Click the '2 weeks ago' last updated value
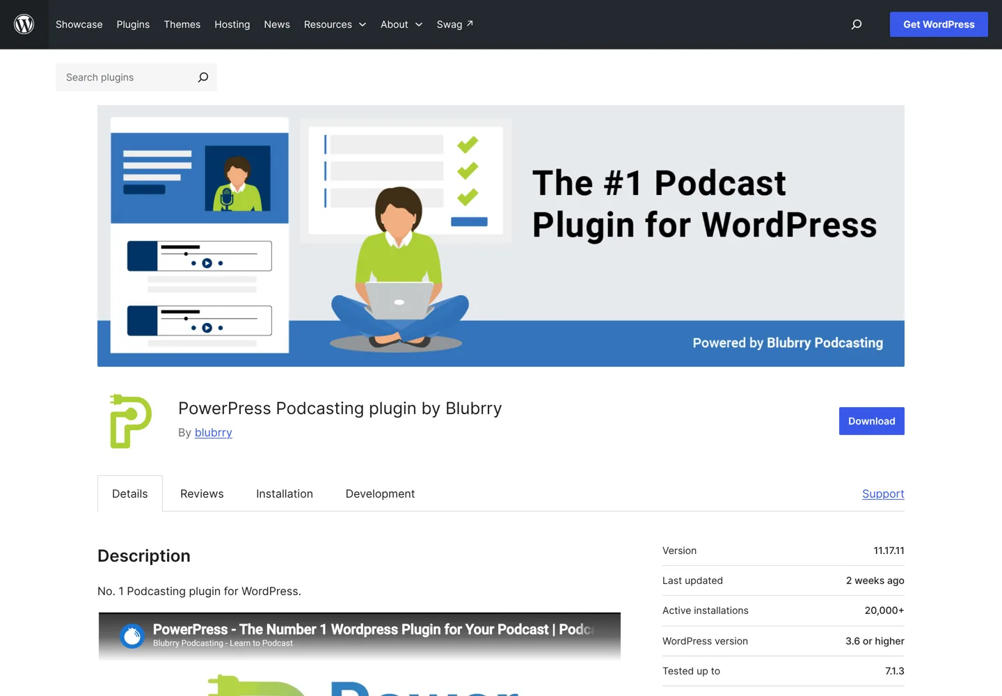This screenshot has width=1002, height=696. 875,580
